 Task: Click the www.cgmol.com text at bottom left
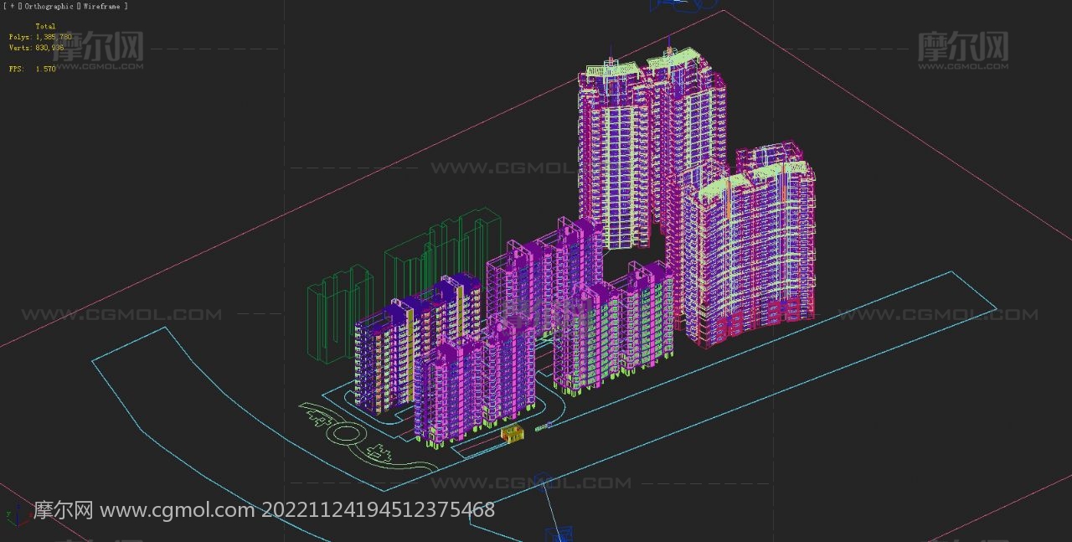178,509
